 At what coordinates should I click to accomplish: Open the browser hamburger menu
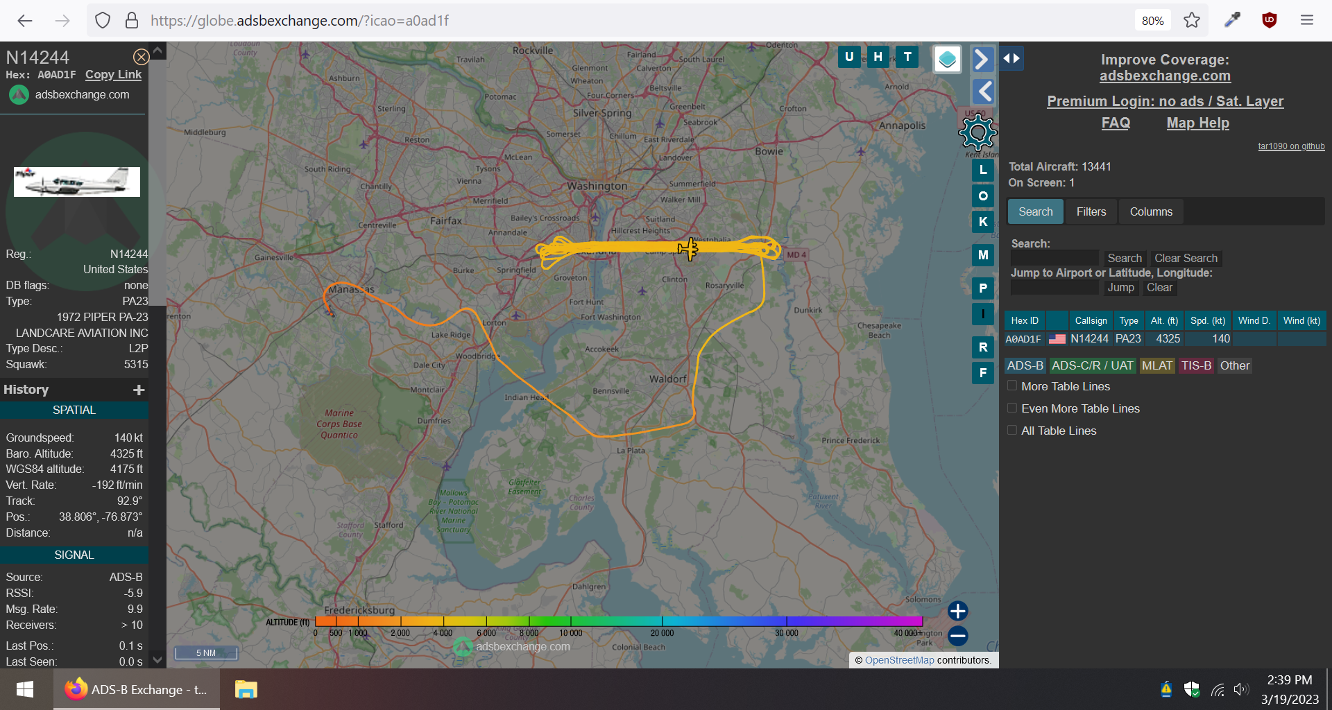(1307, 20)
